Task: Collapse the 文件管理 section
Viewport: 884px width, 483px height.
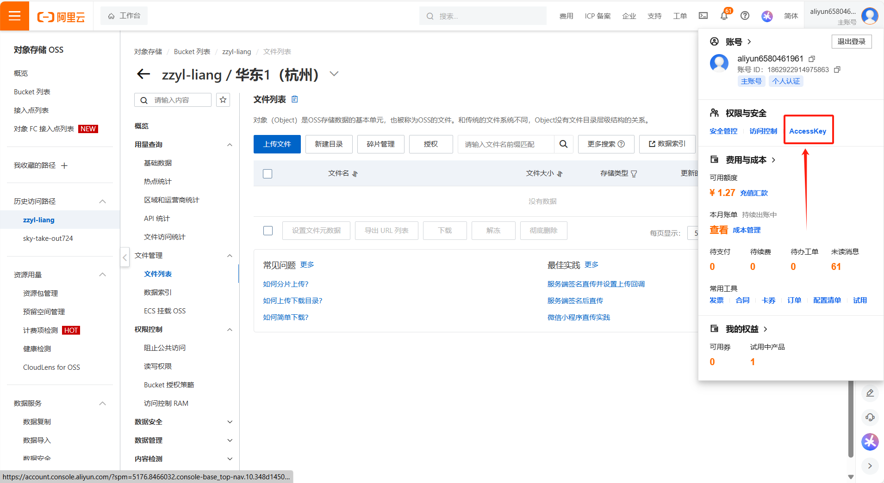Action: 230,256
